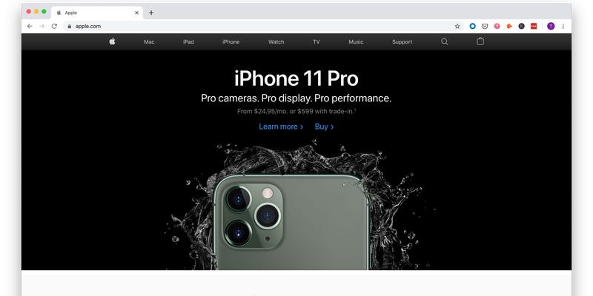
Task: Open the Chrome three-dot menu
Action: (x=563, y=26)
